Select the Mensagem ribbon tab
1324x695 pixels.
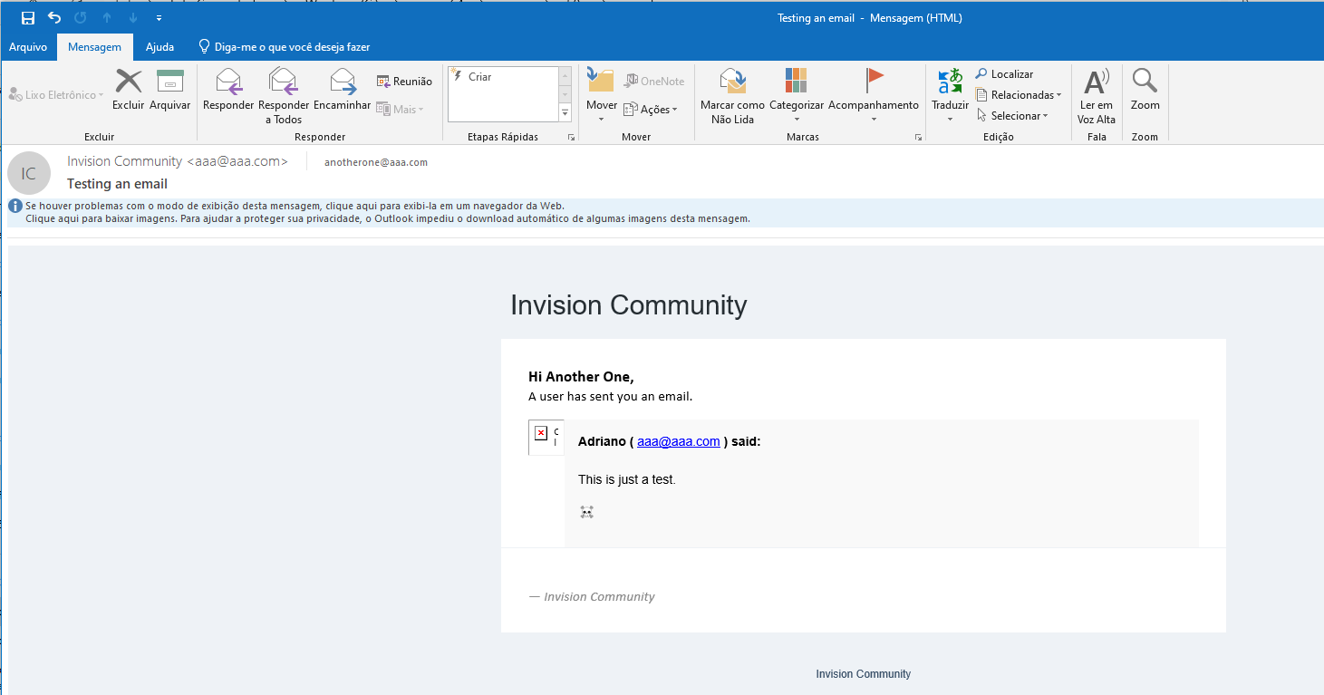pyautogui.click(x=94, y=47)
